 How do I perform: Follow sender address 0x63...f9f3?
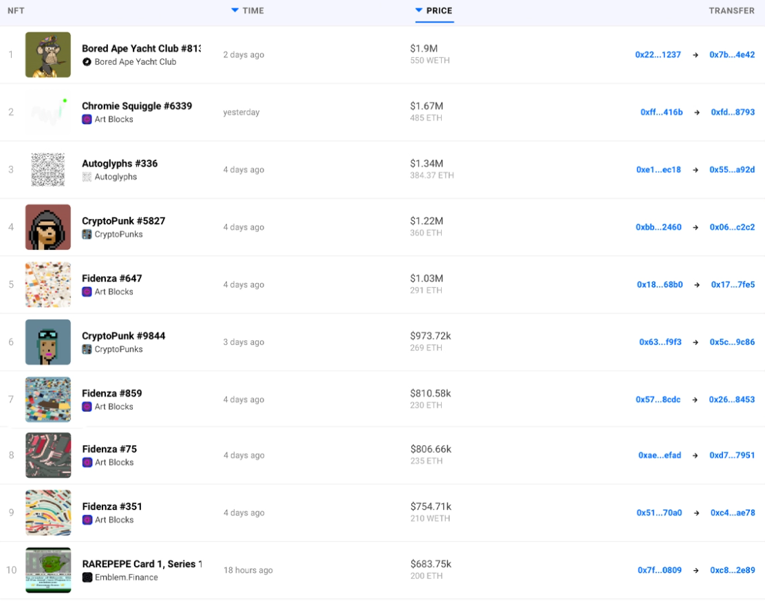coord(660,342)
